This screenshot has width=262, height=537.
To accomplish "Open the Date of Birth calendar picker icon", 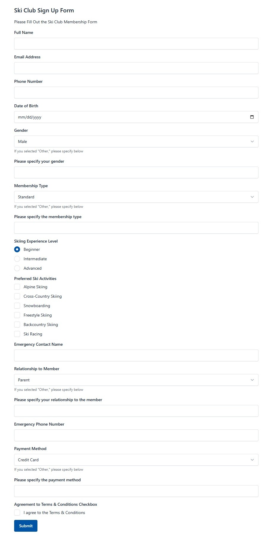I will click(x=252, y=117).
